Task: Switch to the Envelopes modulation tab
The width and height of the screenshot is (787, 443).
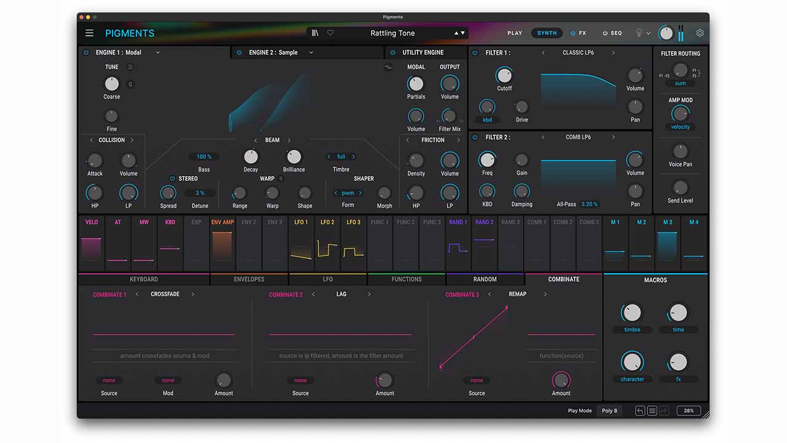Action: point(249,279)
